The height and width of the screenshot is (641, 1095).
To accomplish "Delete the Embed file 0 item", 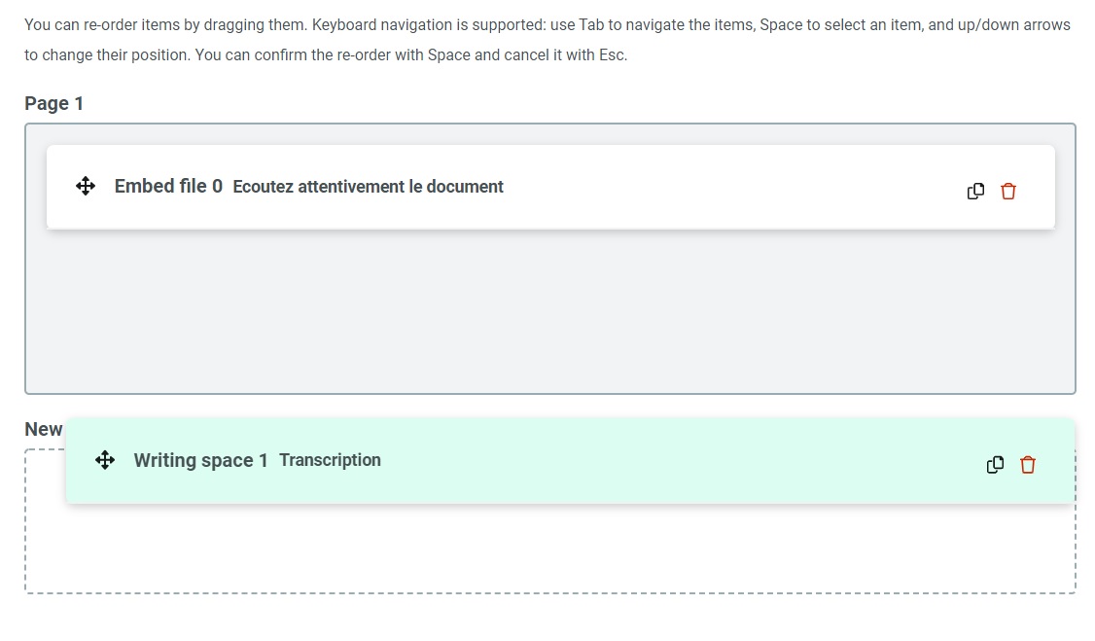I will (x=1008, y=192).
